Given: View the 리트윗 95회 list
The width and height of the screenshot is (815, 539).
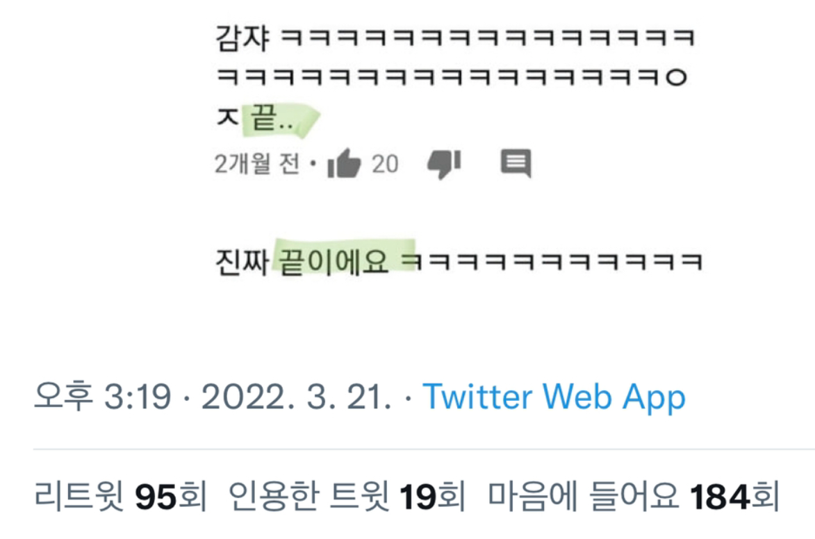Looking at the screenshot, I should [x=120, y=496].
